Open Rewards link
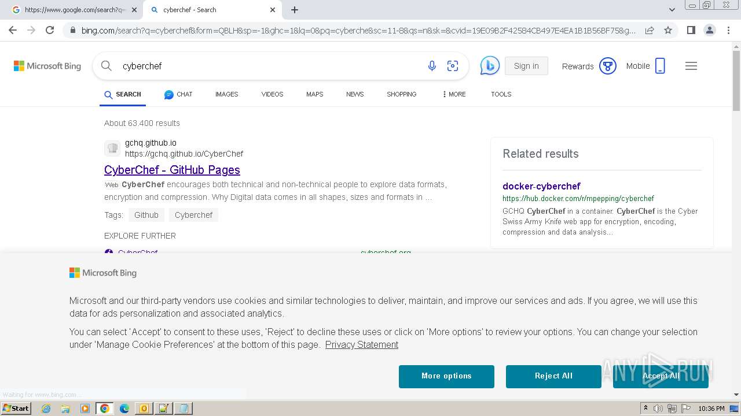The height and width of the screenshot is (416, 741). (x=578, y=66)
